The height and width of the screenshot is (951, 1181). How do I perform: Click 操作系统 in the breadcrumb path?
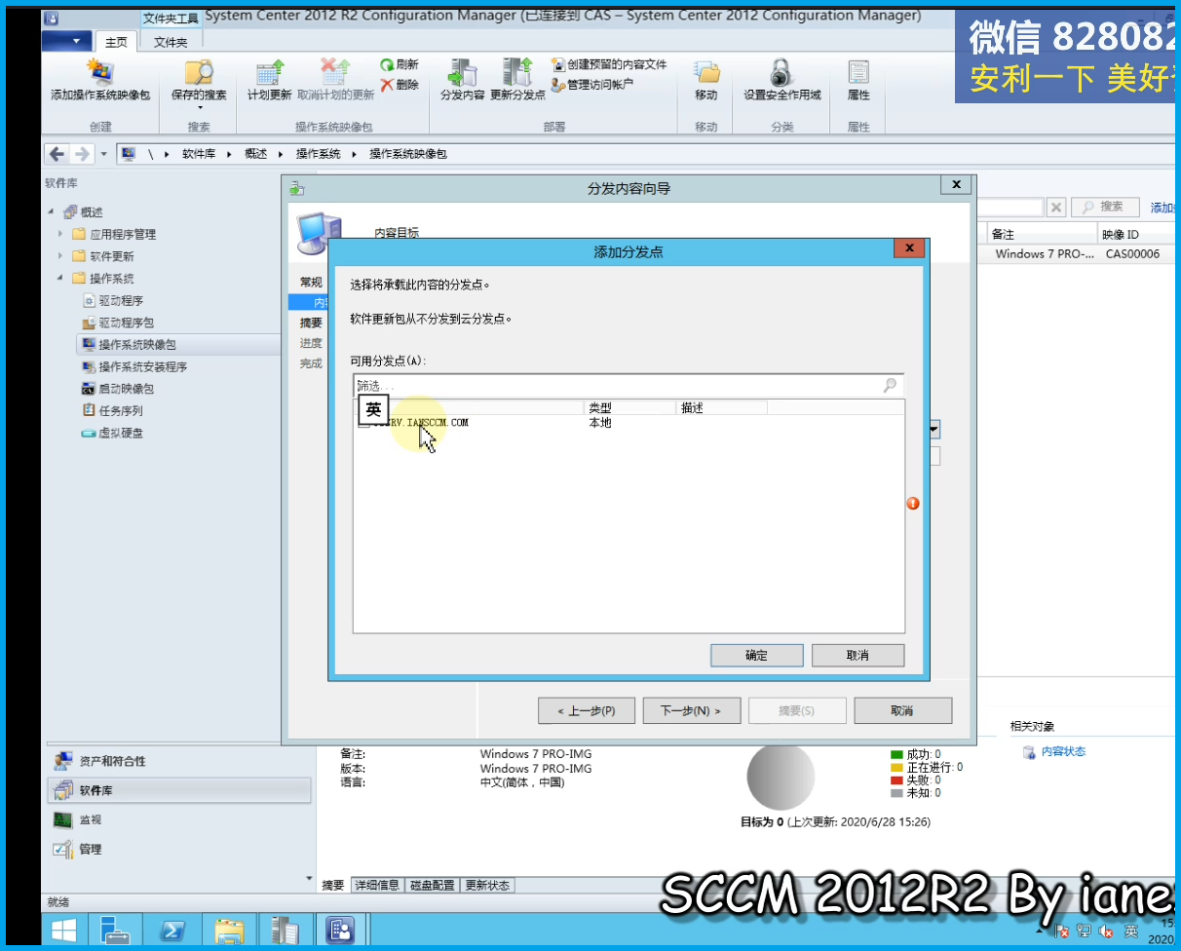point(318,154)
